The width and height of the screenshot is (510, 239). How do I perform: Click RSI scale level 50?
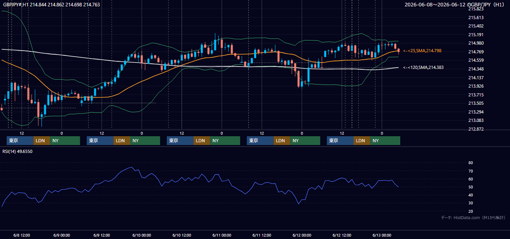tap(470, 187)
